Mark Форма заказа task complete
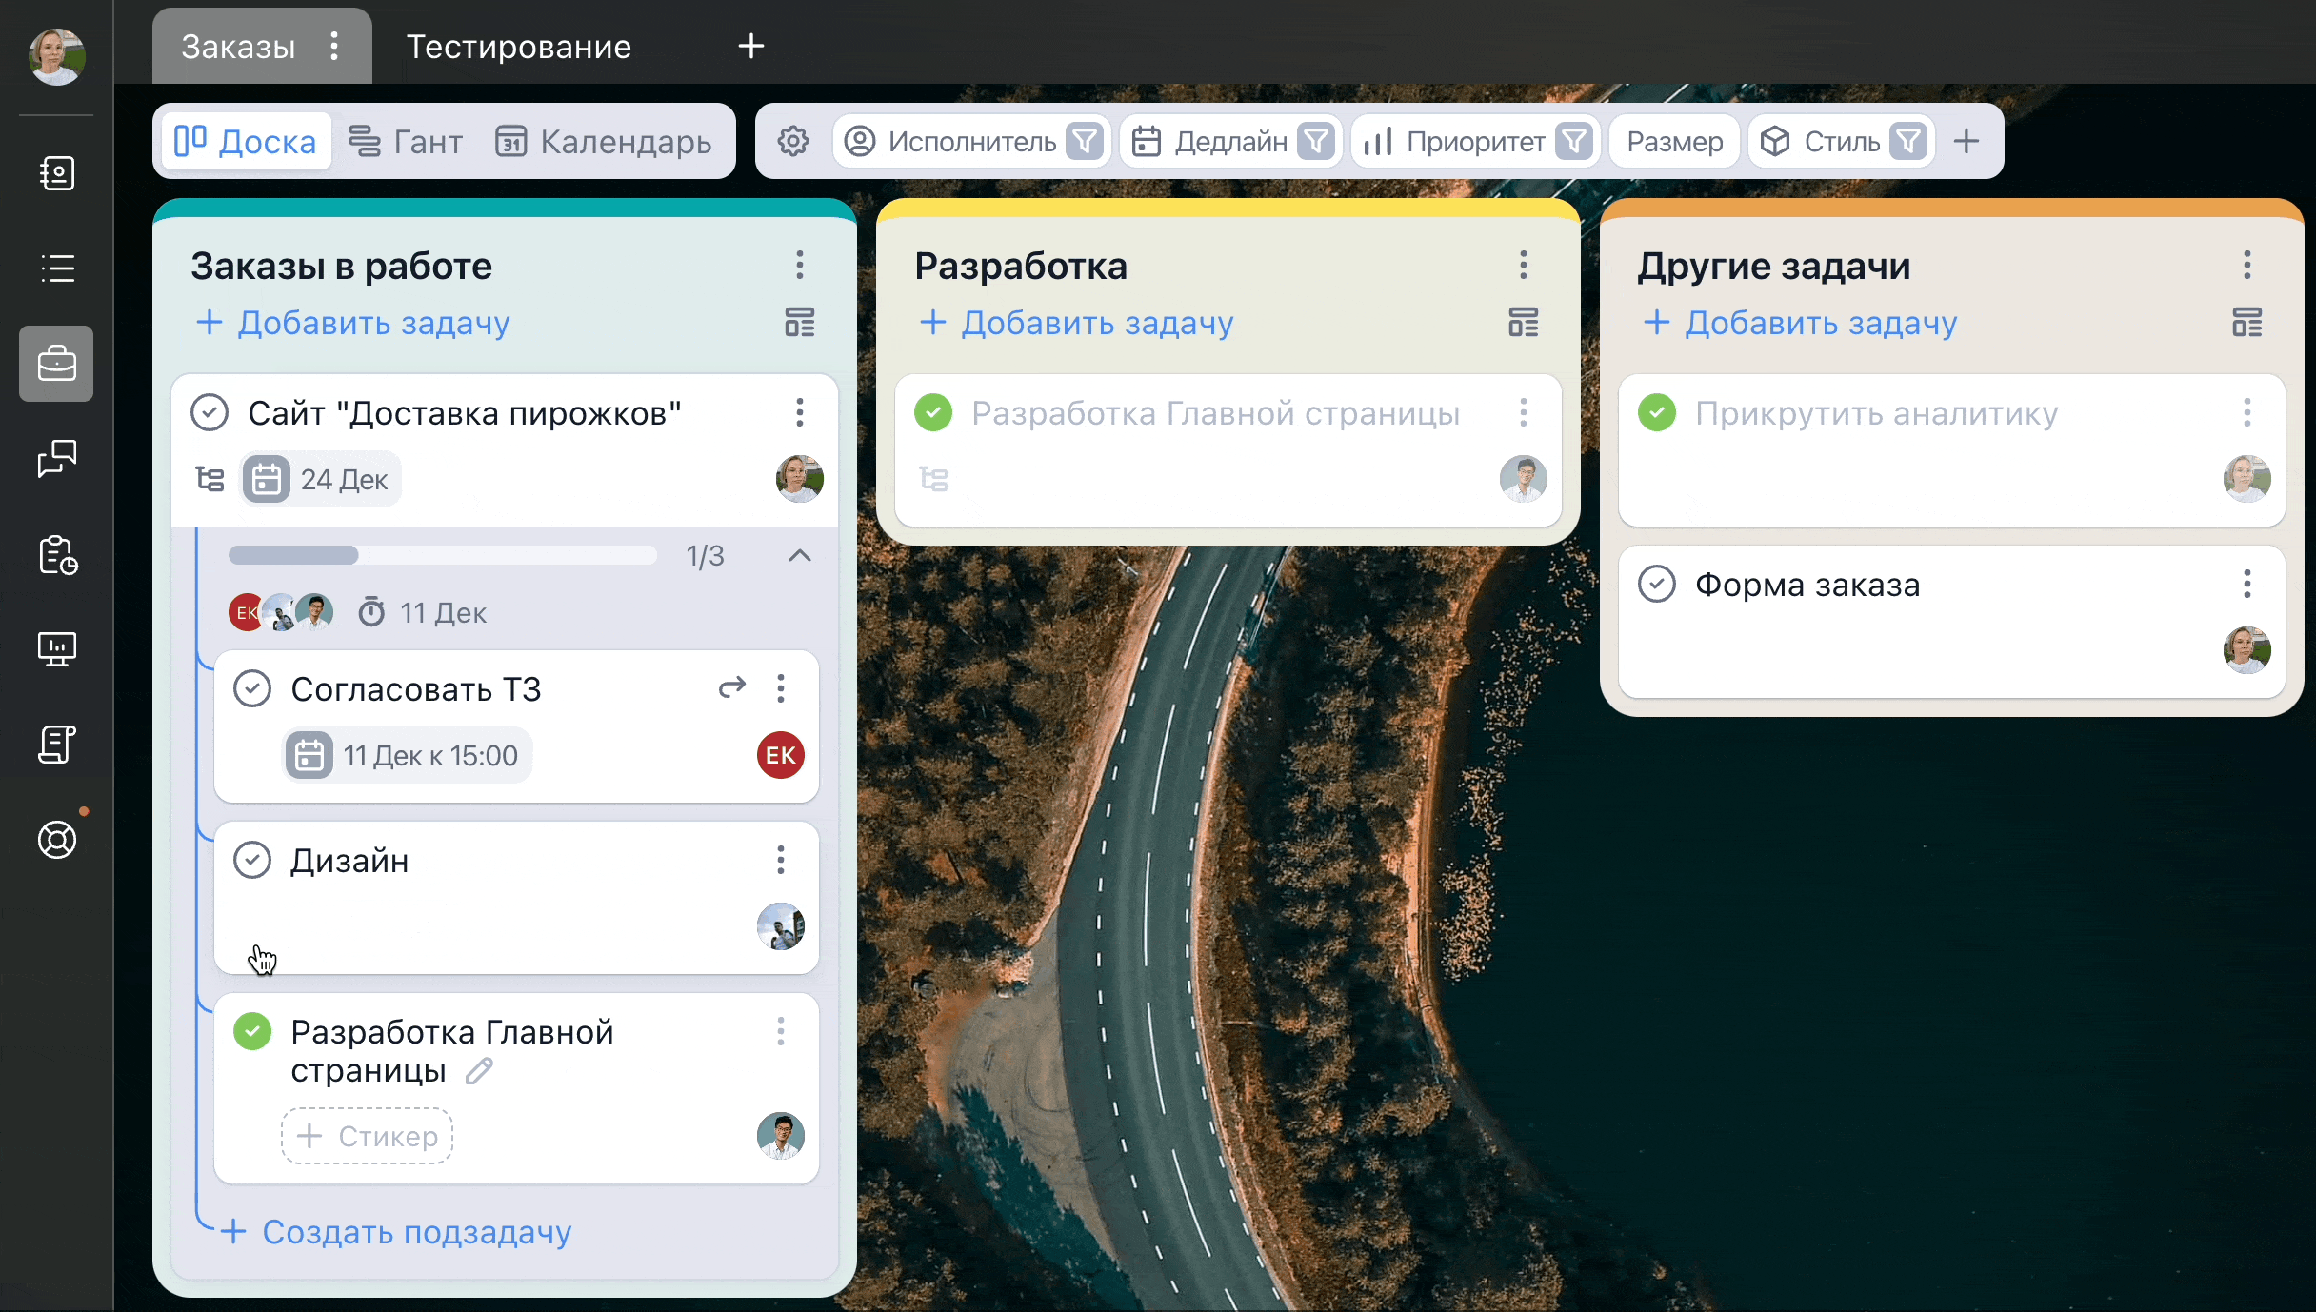This screenshot has width=2316, height=1312. click(1657, 584)
